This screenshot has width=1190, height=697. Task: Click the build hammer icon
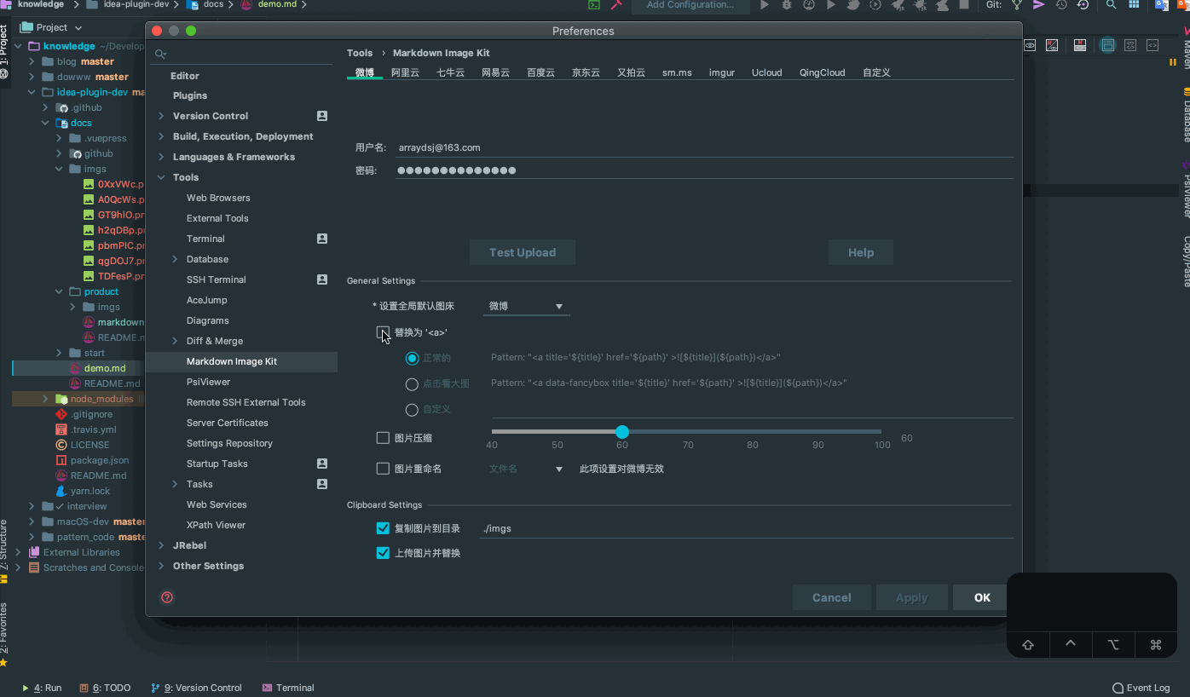pos(615,5)
